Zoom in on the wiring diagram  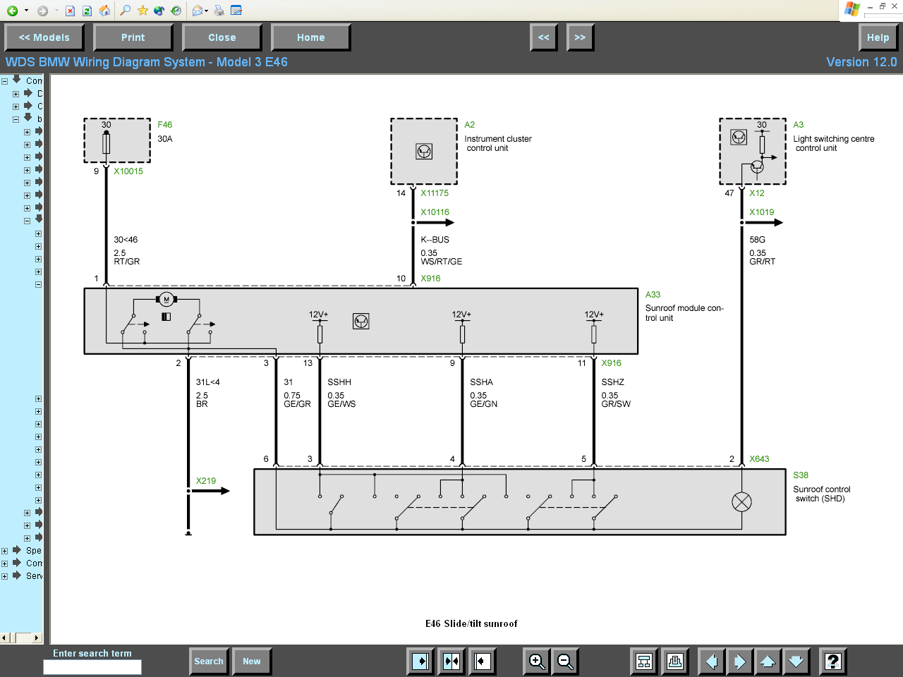(x=537, y=661)
